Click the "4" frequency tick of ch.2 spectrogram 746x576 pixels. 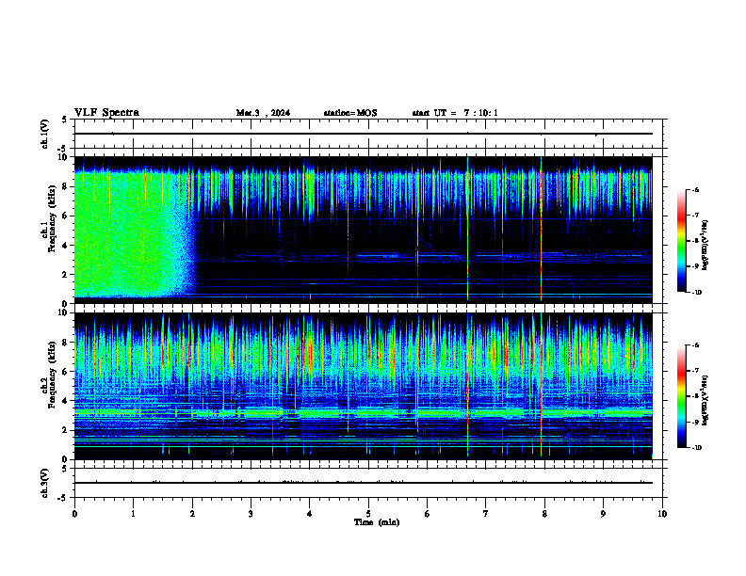[66, 401]
